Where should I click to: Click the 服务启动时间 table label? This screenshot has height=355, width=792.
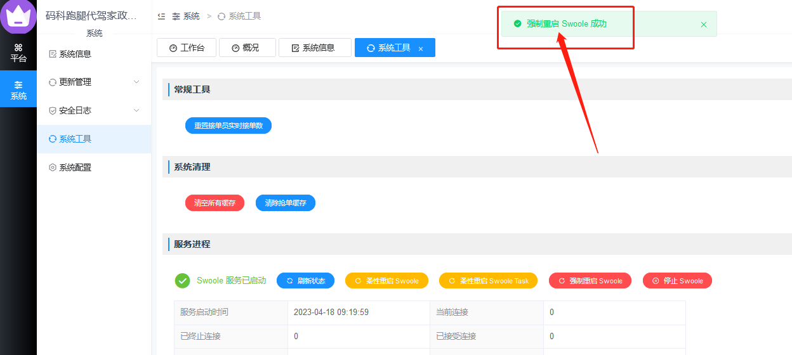[x=204, y=312]
